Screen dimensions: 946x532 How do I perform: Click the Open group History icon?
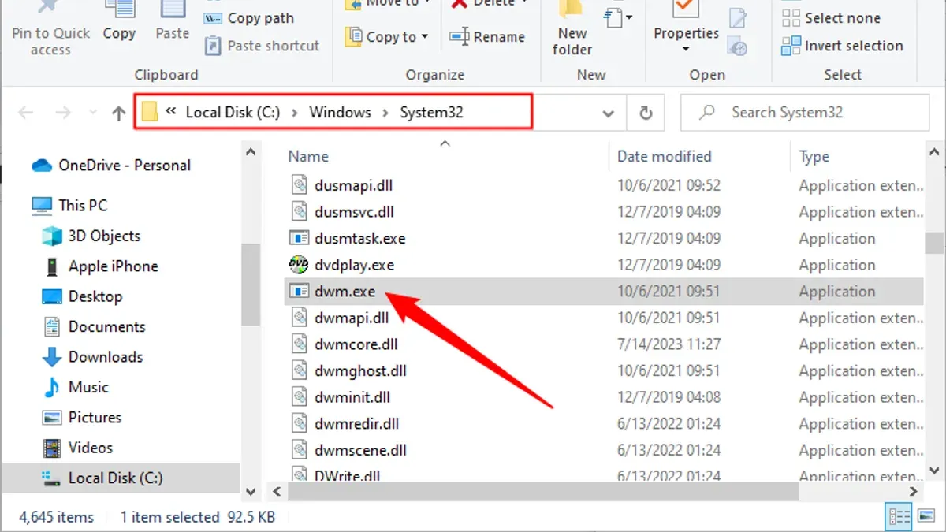[738, 47]
